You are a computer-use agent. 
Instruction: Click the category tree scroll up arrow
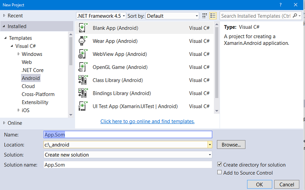tap(71, 34)
